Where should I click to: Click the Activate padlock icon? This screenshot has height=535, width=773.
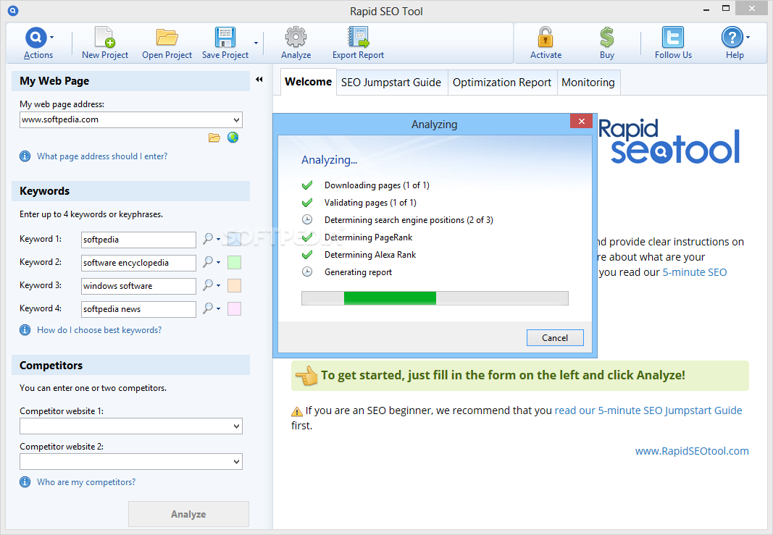click(546, 38)
